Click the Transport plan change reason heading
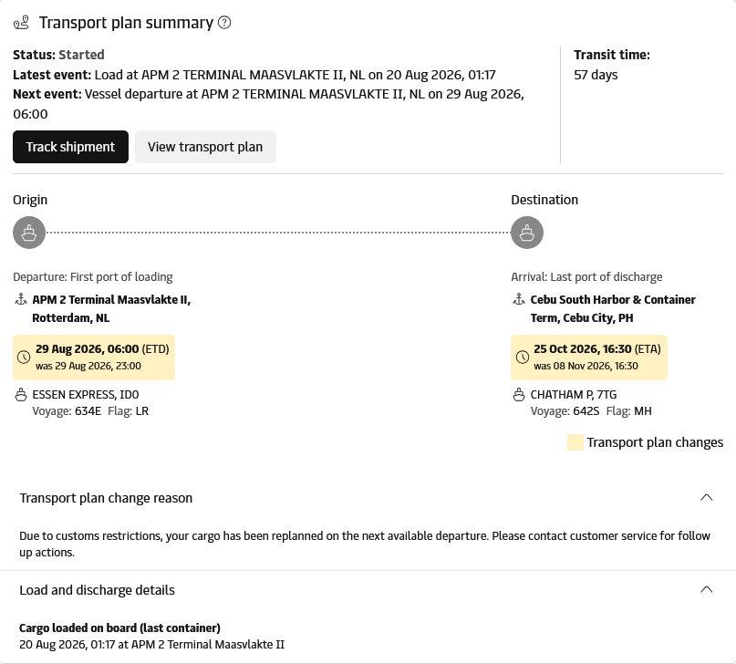 (106, 498)
